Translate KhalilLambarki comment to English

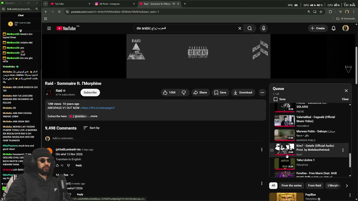[x=68, y=159]
